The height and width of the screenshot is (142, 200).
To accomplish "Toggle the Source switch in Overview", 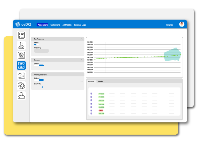I will 39,65.
